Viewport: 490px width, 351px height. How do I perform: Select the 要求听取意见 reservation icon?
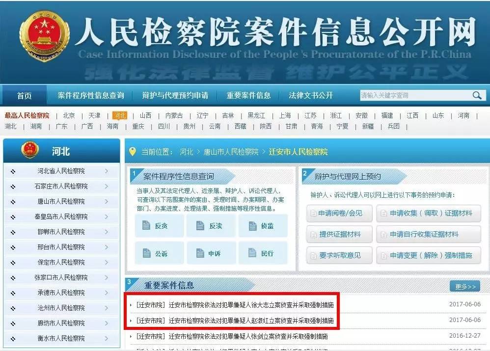pyautogui.click(x=339, y=256)
